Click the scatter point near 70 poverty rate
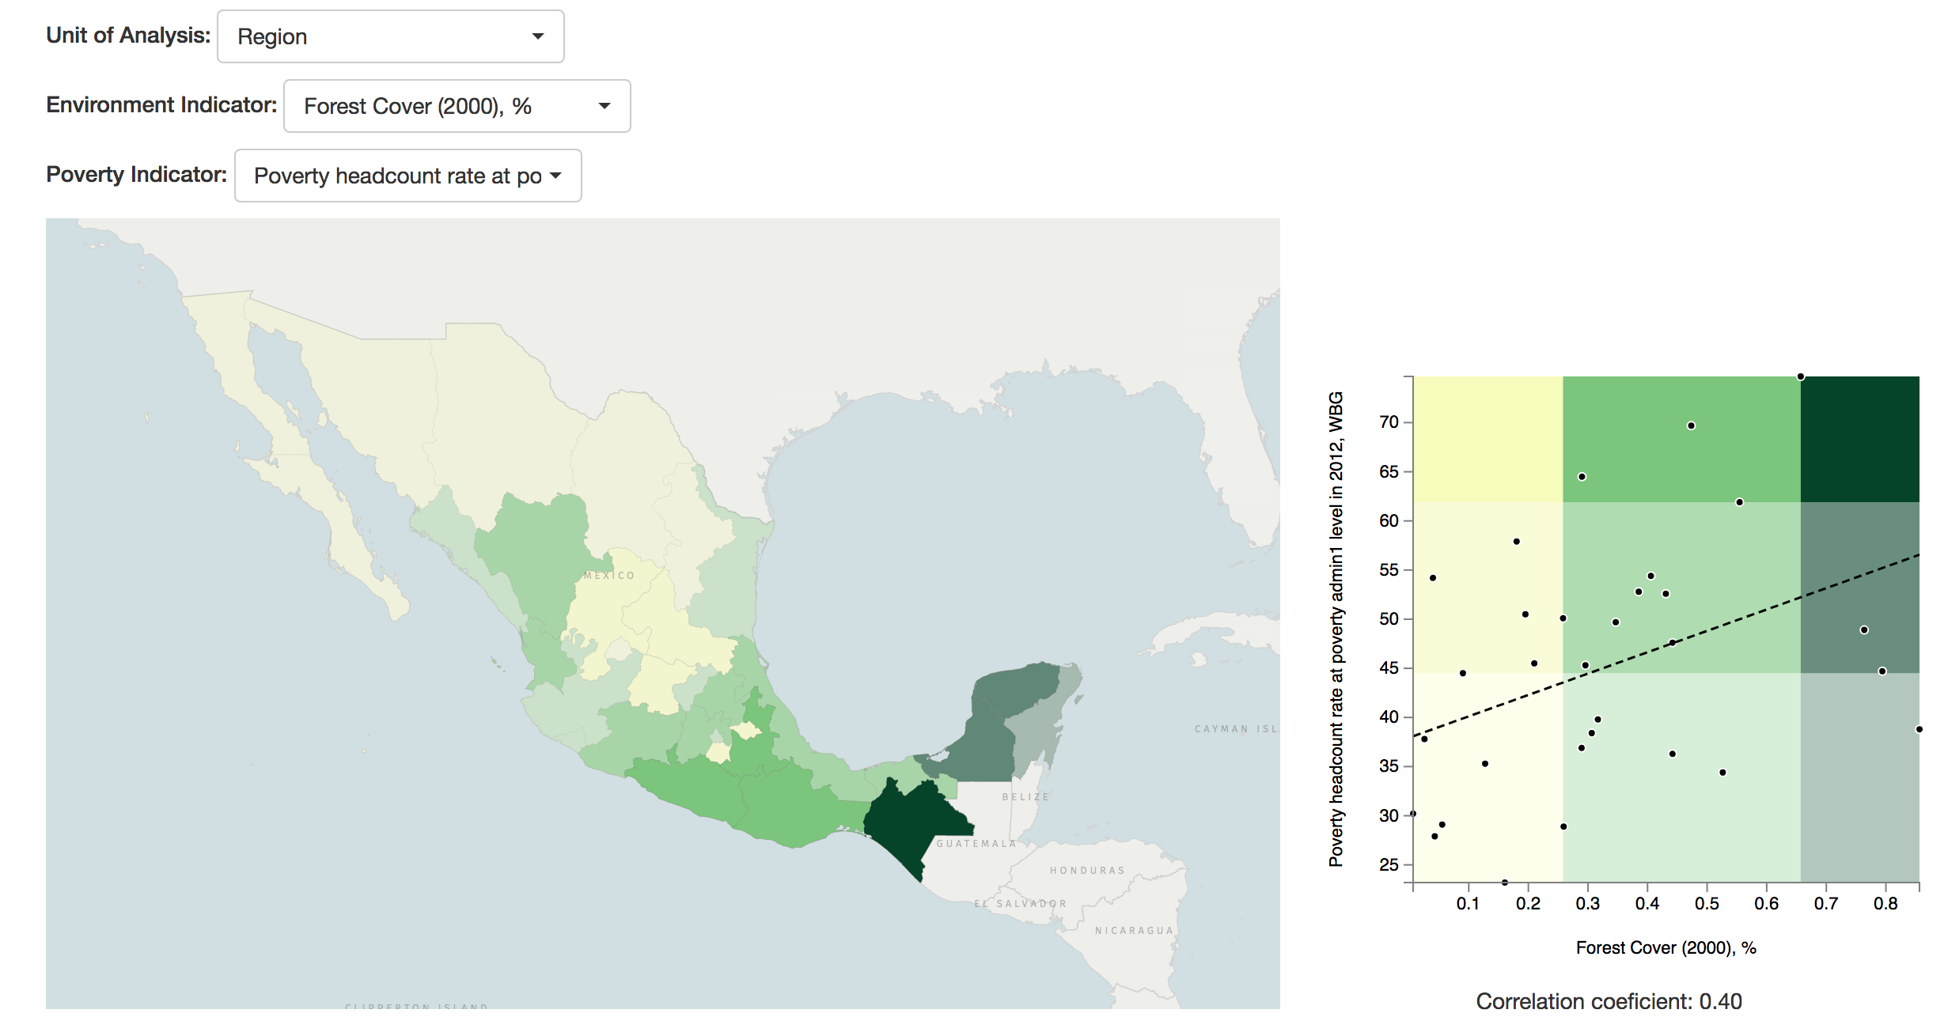 pyautogui.click(x=1691, y=425)
